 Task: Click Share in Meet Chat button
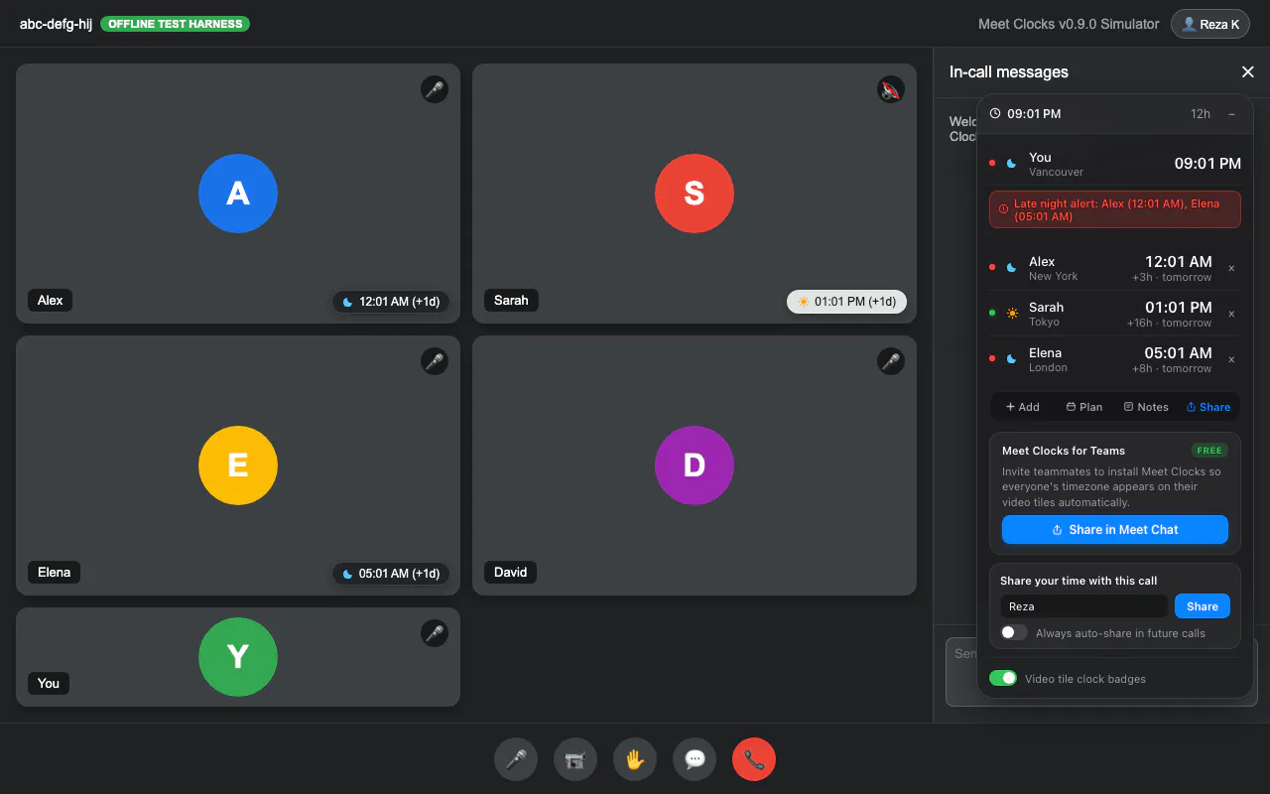(x=1115, y=530)
